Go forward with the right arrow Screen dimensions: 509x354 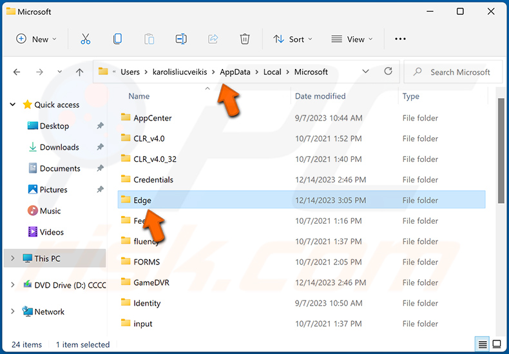[39, 72]
